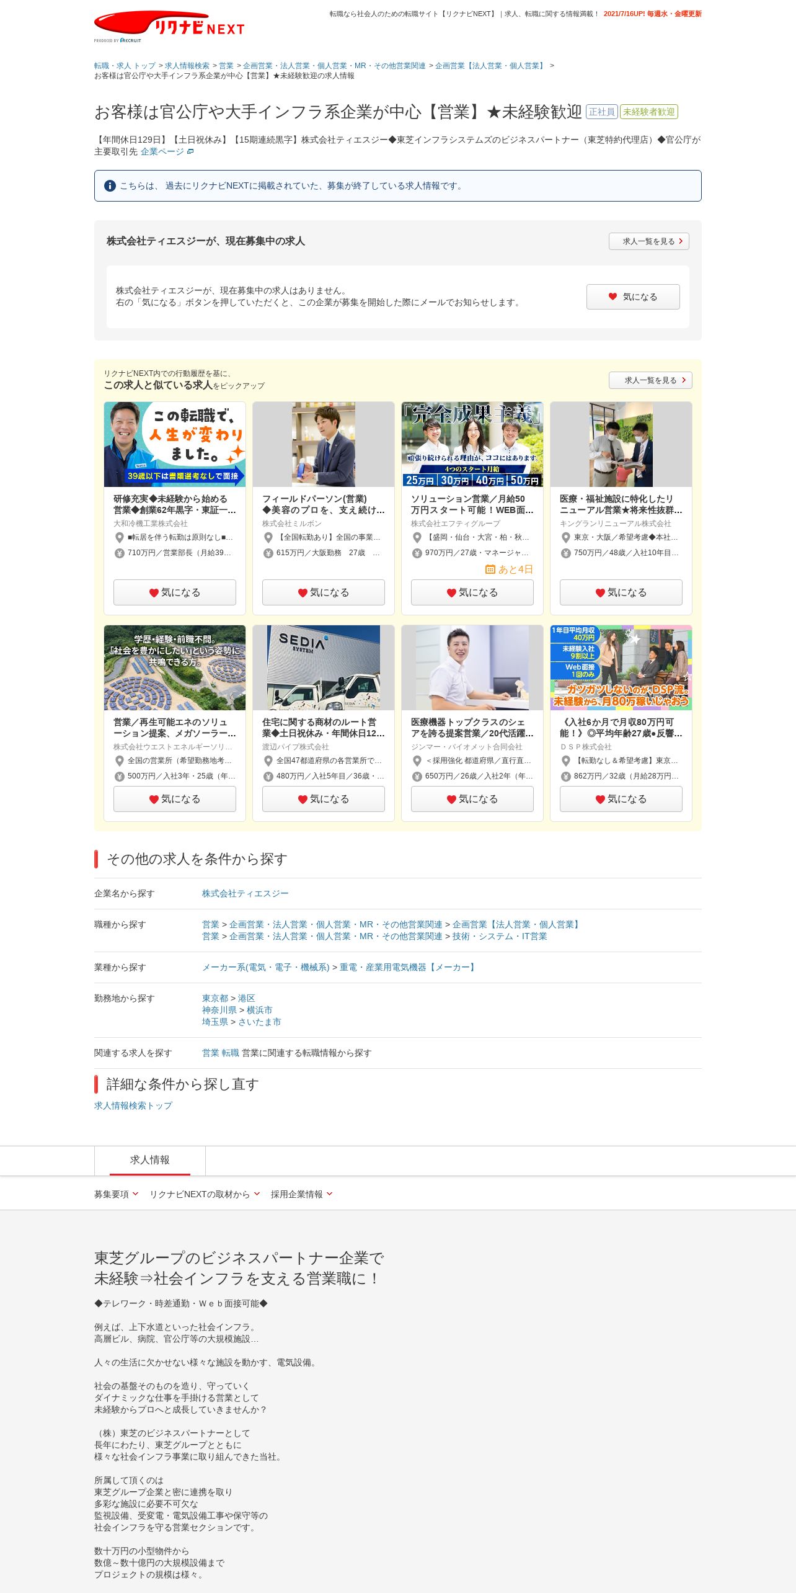Viewport: 796px width, 1593px height.
Task: Open the 横浜市 location link
Action: coord(260,1010)
